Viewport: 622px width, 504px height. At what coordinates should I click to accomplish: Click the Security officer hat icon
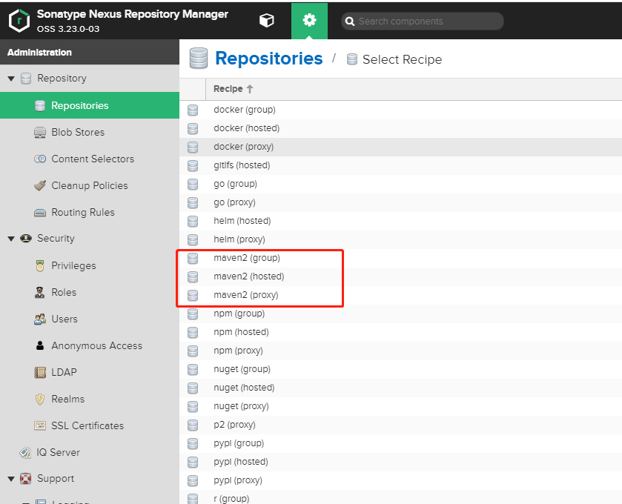coord(26,239)
